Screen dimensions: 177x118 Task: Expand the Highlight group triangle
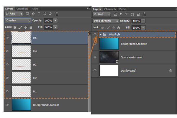pos(101,34)
